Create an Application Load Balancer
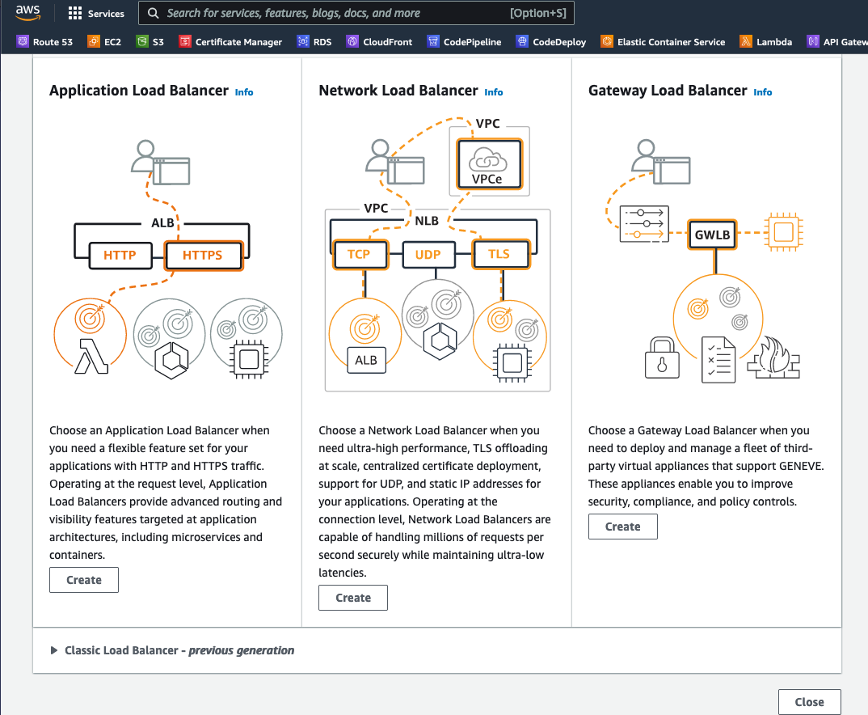The image size is (868, 715). point(84,580)
